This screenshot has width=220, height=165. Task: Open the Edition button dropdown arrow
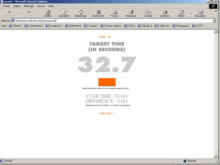(191, 13)
